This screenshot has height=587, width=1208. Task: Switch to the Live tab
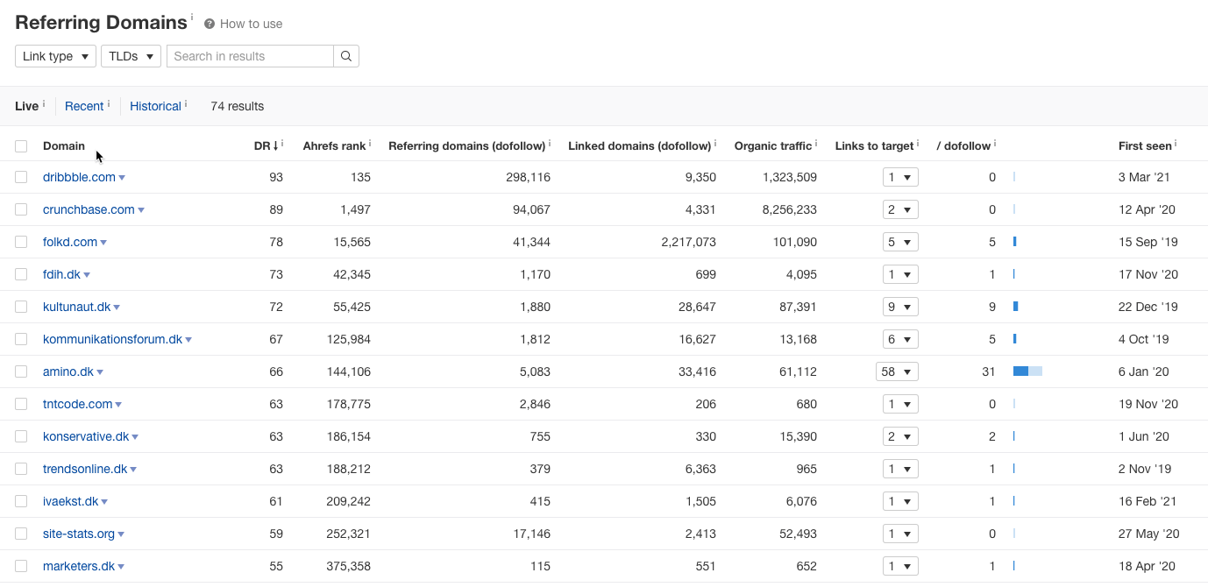point(26,106)
